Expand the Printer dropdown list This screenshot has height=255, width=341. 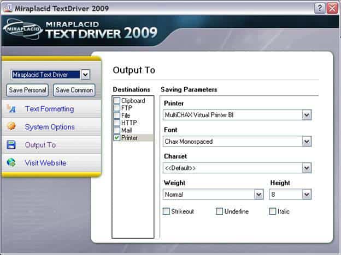tap(307, 116)
